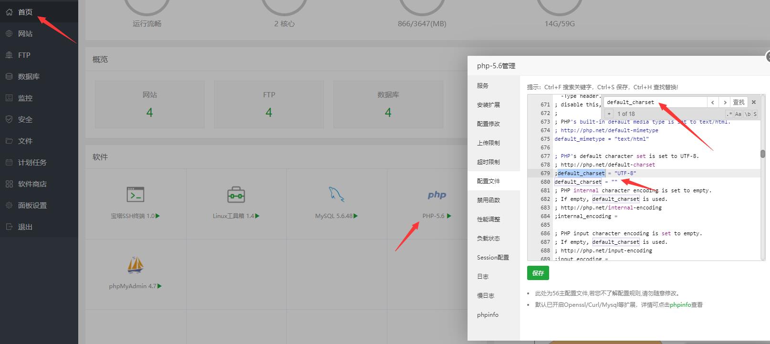
Task: Toggle whole word search (\b)
Action: click(x=748, y=114)
